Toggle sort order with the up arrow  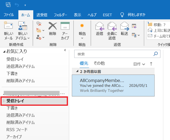pos(151,64)
